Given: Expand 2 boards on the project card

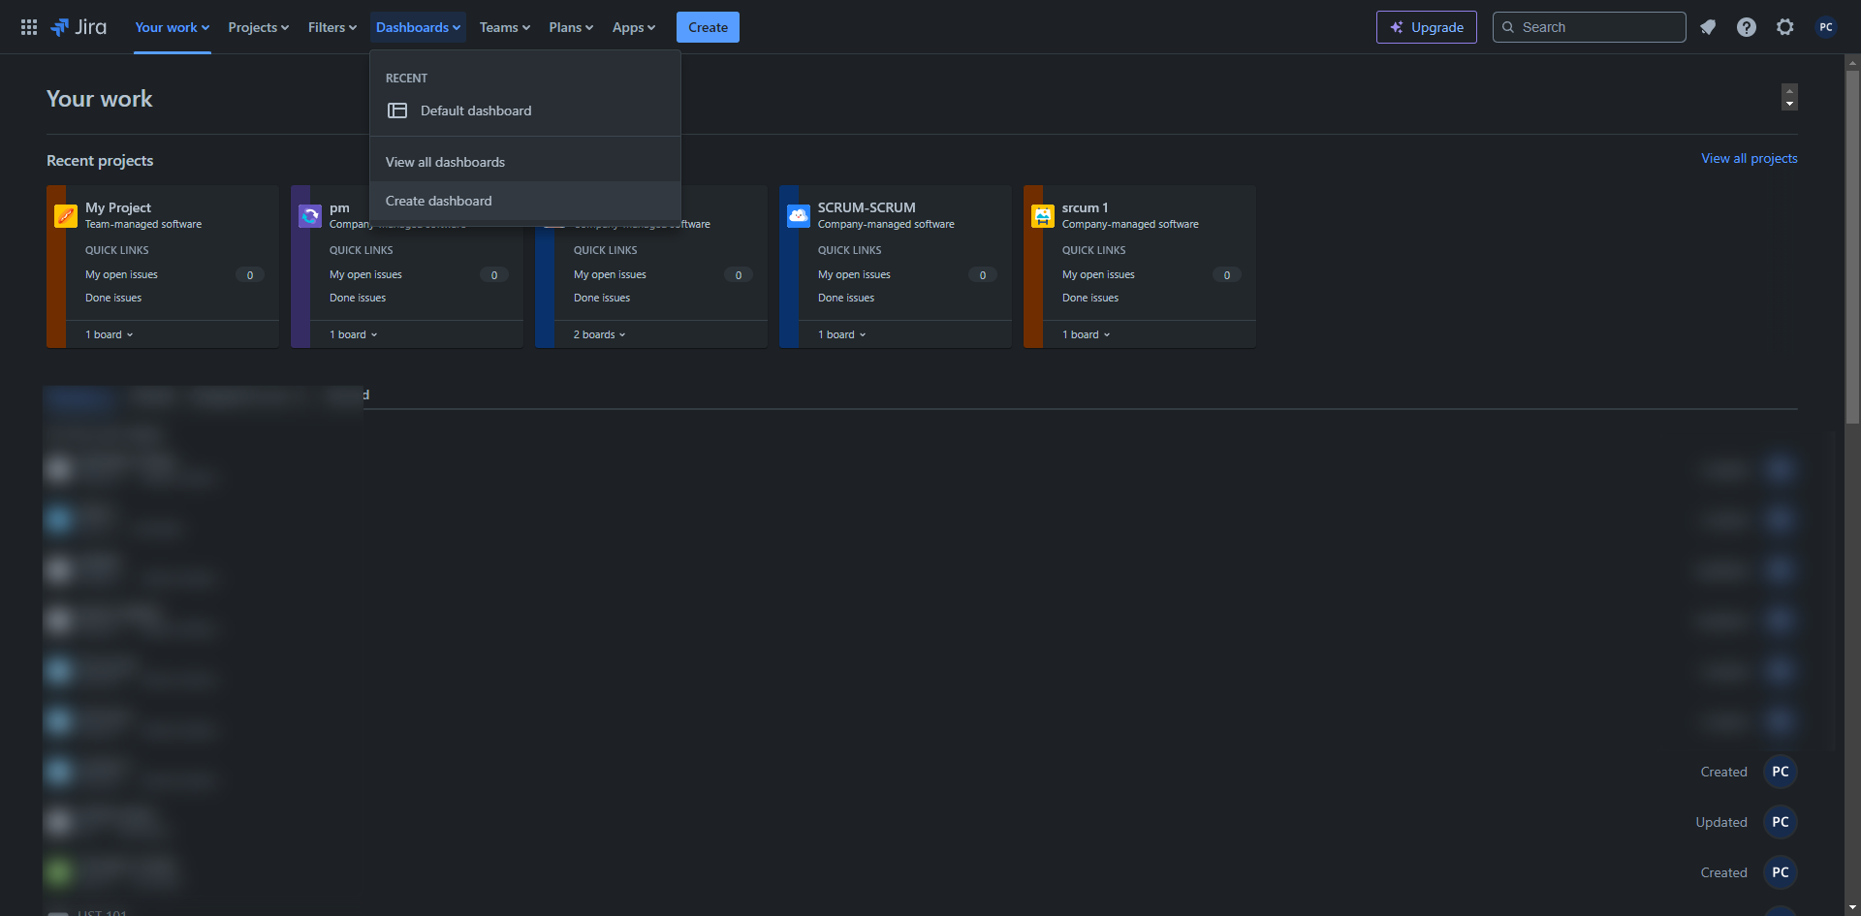Looking at the screenshot, I should tap(600, 334).
